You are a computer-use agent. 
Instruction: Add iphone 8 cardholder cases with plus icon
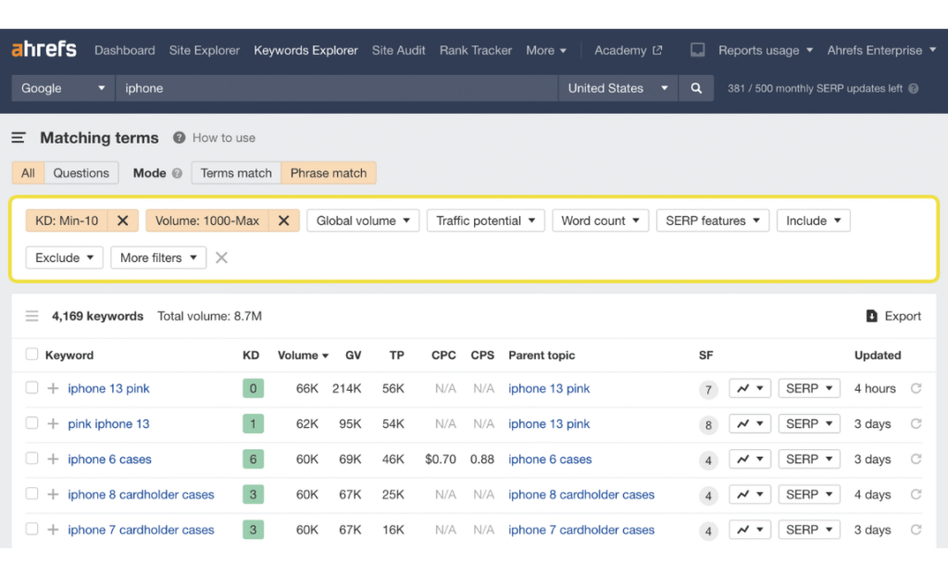tap(53, 495)
